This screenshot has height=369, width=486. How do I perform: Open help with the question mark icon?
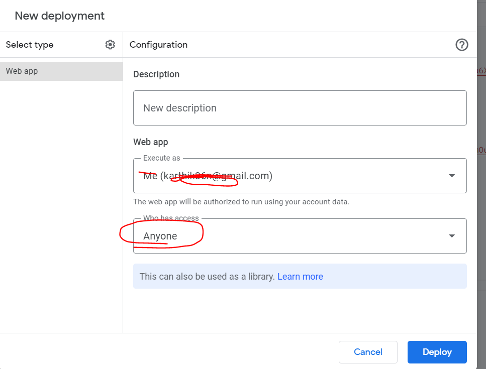coord(461,45)
